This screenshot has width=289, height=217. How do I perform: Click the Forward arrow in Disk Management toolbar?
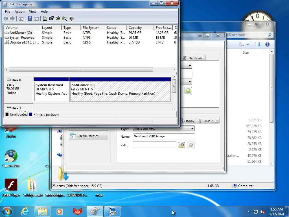[x=12, y=18]
